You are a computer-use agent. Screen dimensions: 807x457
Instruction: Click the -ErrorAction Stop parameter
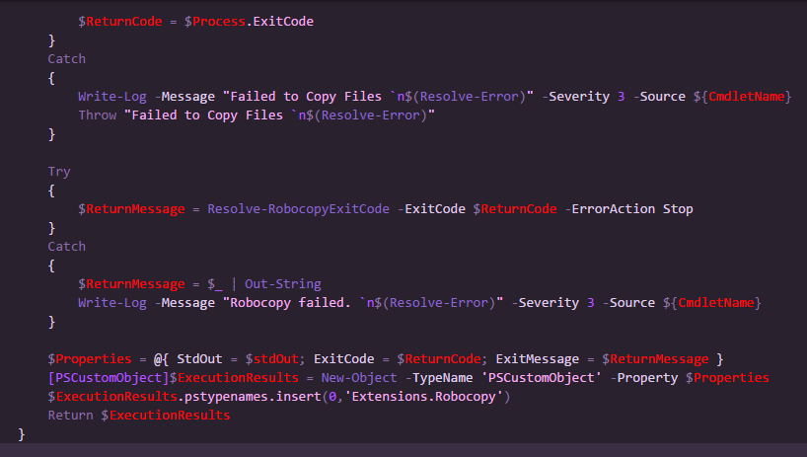[x=628, y=209]
